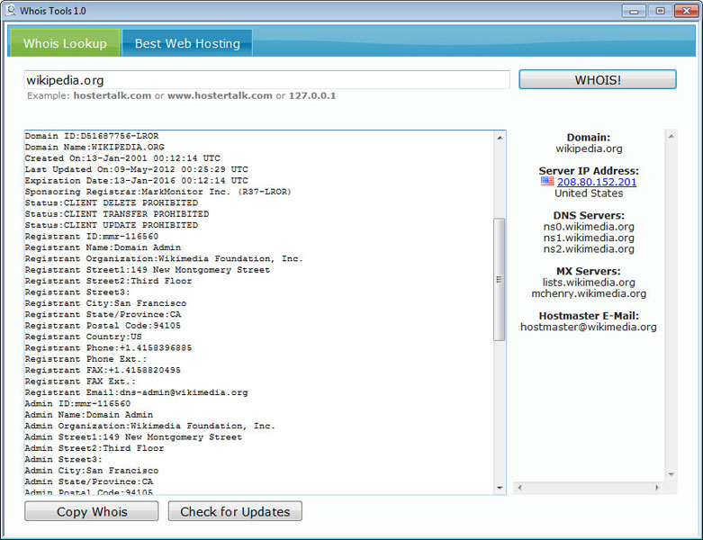This screenshot has width=703, height=540.
Task: Click 'Admin Street1:149 New Montgomery Street' line
Action: [133, 436]
